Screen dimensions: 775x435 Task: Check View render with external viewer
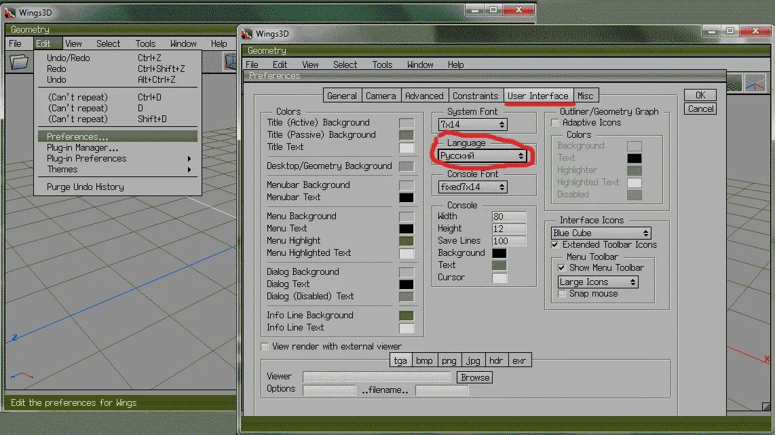[265, 347]
